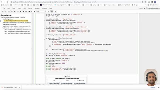The image size is (160, 90).
Task: Refresh the Contents table of contents
Action: [x=9, y=15]
